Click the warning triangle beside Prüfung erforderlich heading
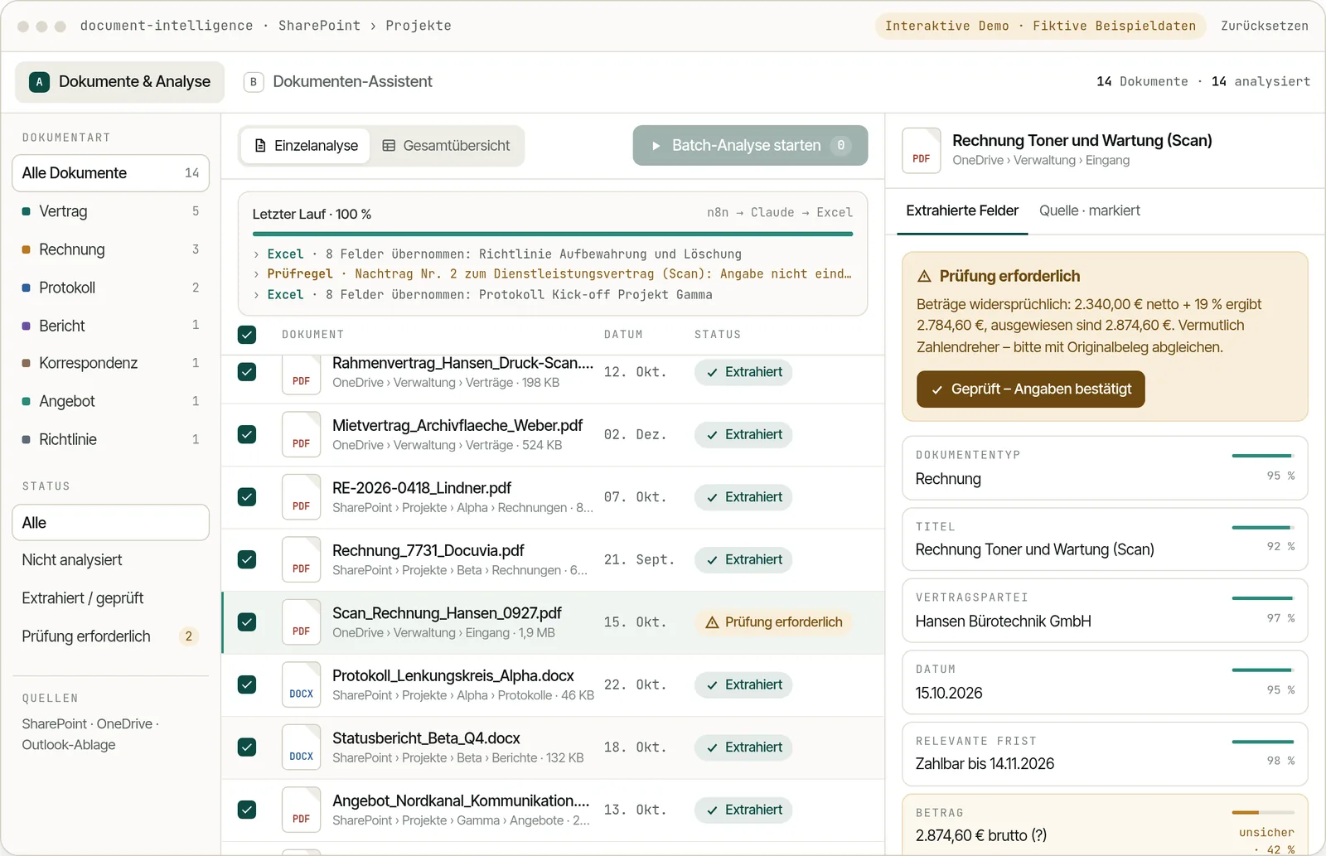The width and height of the screenshot is (1326, 856). coord(924,277)
